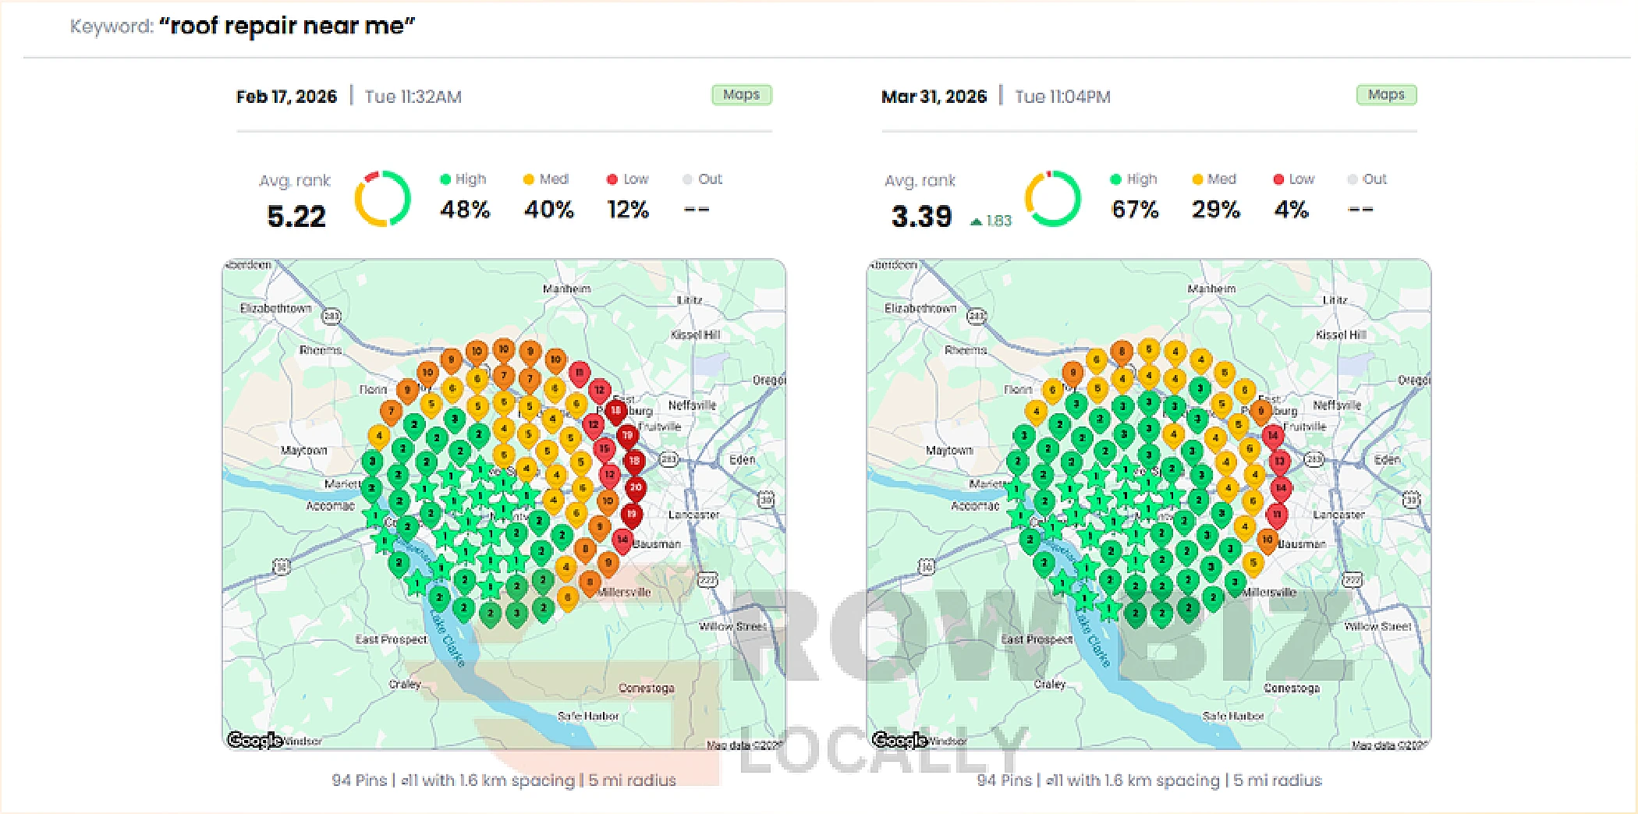Click the 94 Pins caption under Mar map
1638x814 pixels.
(1149, 780)
